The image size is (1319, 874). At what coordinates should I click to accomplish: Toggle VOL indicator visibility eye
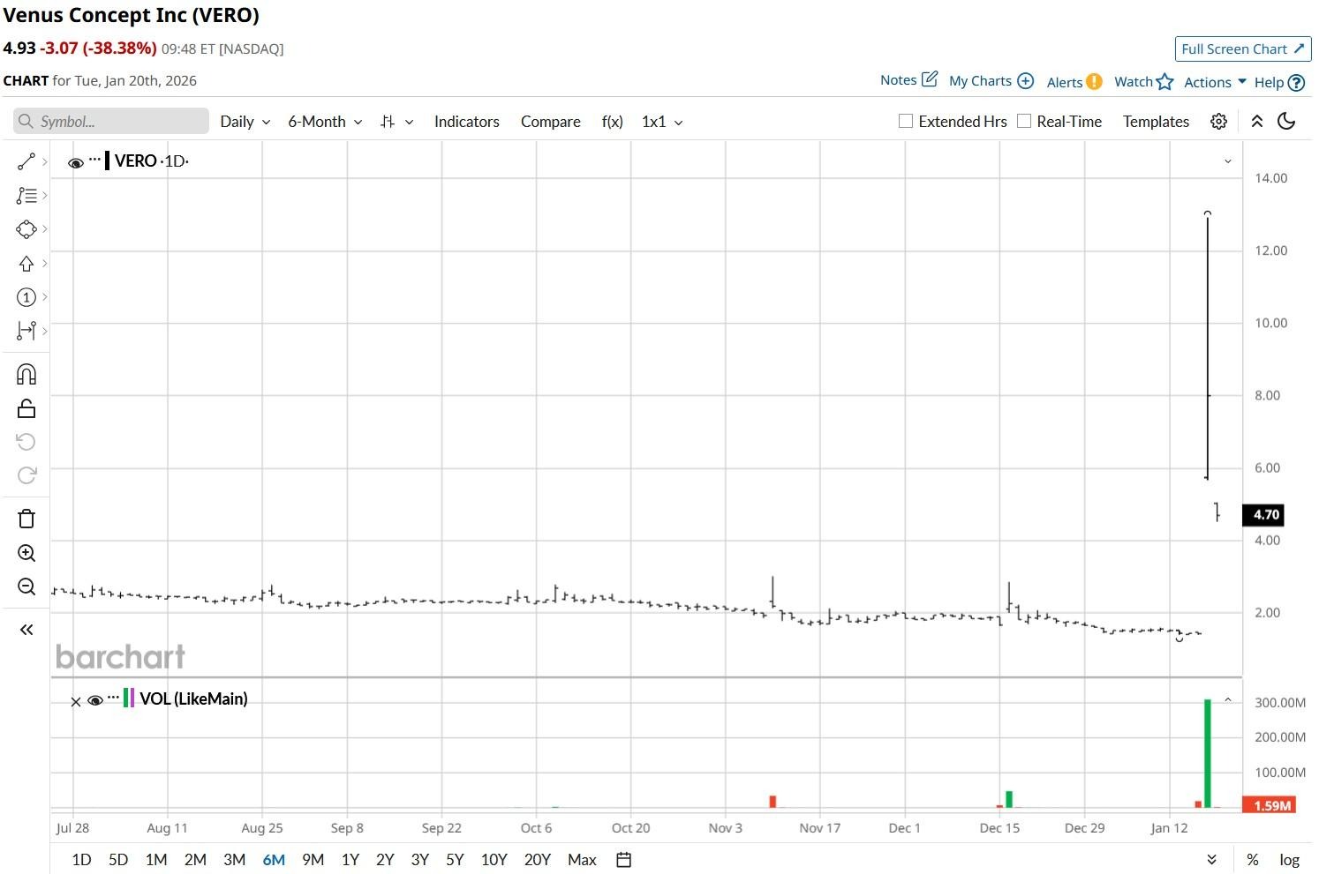(x=95, y=700)
